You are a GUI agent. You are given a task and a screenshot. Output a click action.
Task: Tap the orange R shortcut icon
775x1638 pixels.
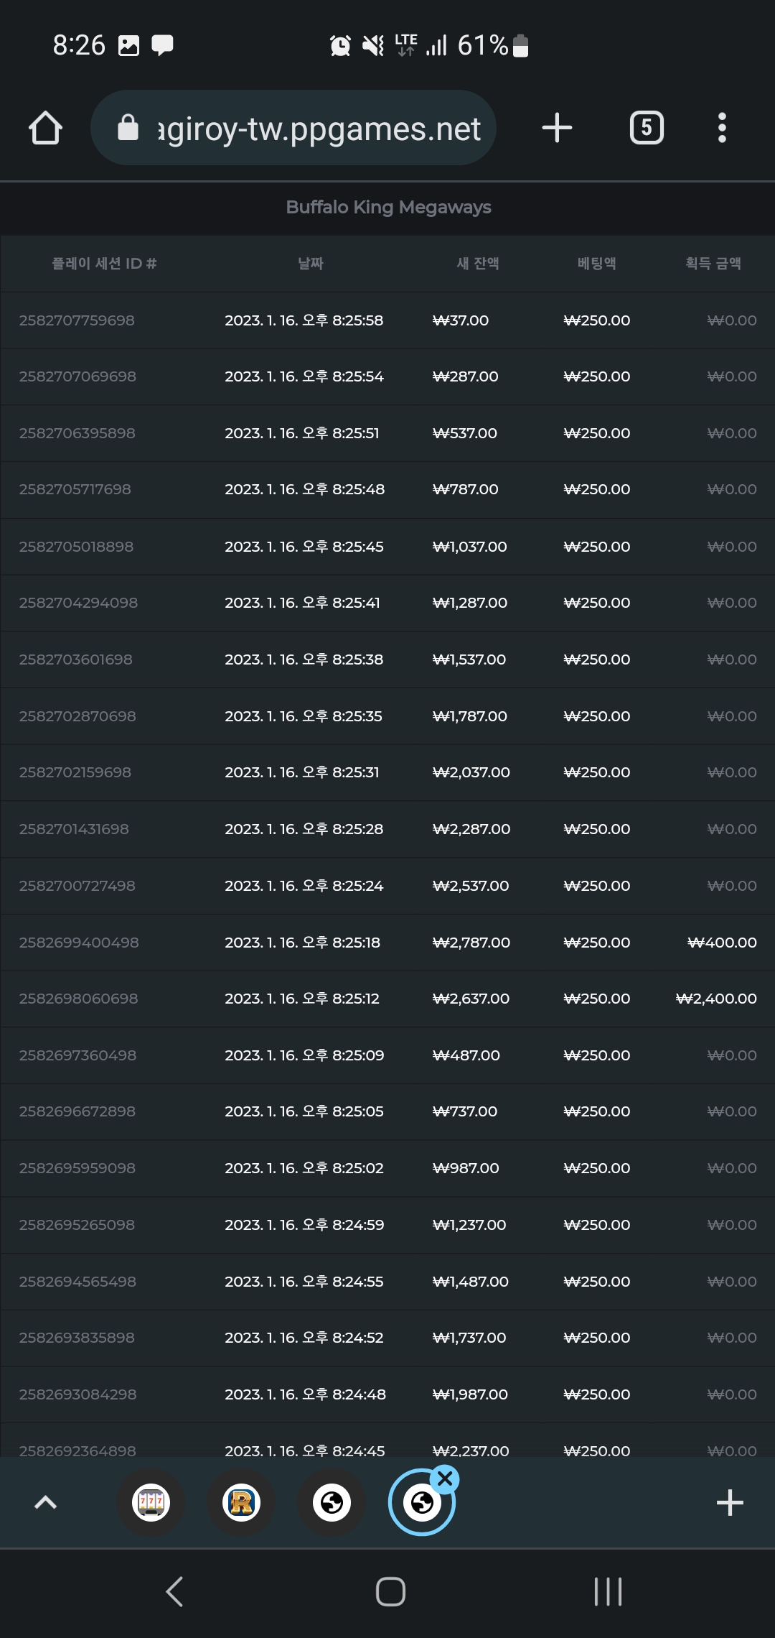click(x=241, y=1502)
